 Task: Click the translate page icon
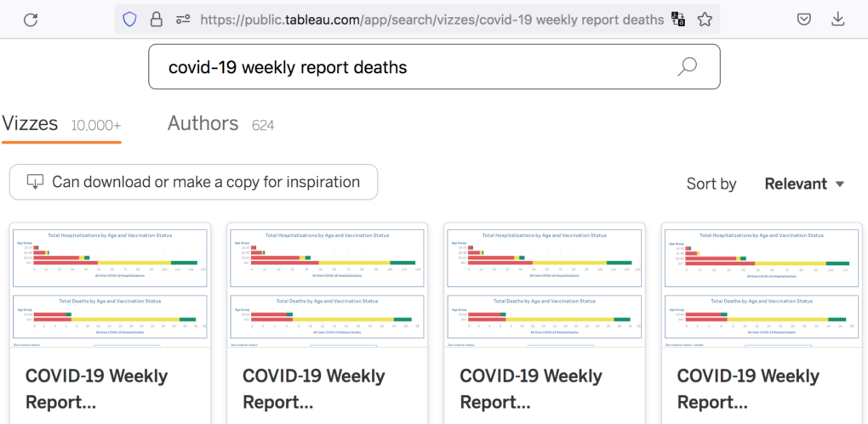(678, 19)
